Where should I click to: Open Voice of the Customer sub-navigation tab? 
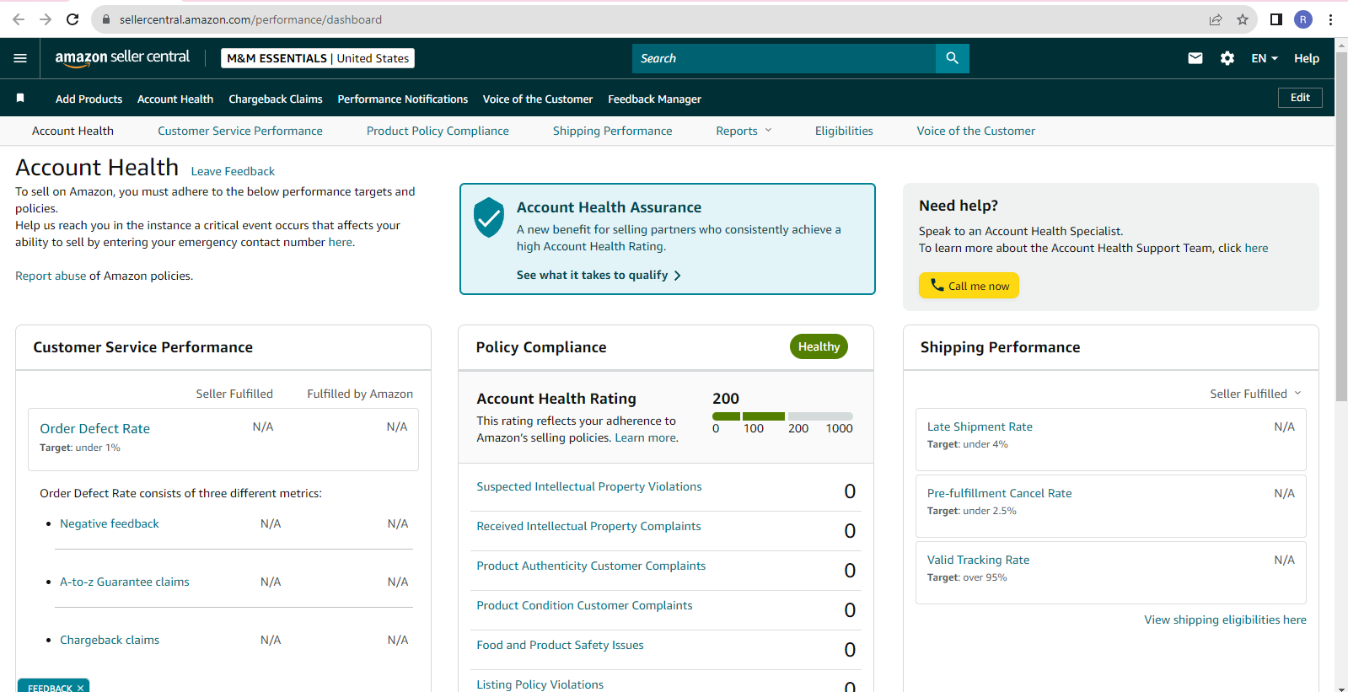click(976, 131)
